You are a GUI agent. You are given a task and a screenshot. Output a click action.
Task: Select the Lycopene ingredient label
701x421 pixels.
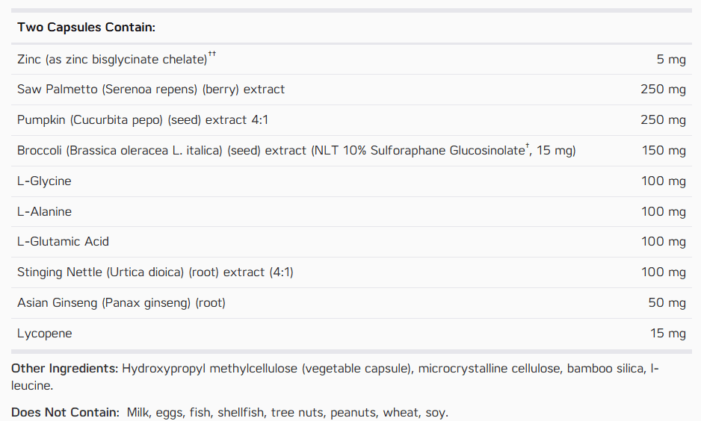coord(44,334)
